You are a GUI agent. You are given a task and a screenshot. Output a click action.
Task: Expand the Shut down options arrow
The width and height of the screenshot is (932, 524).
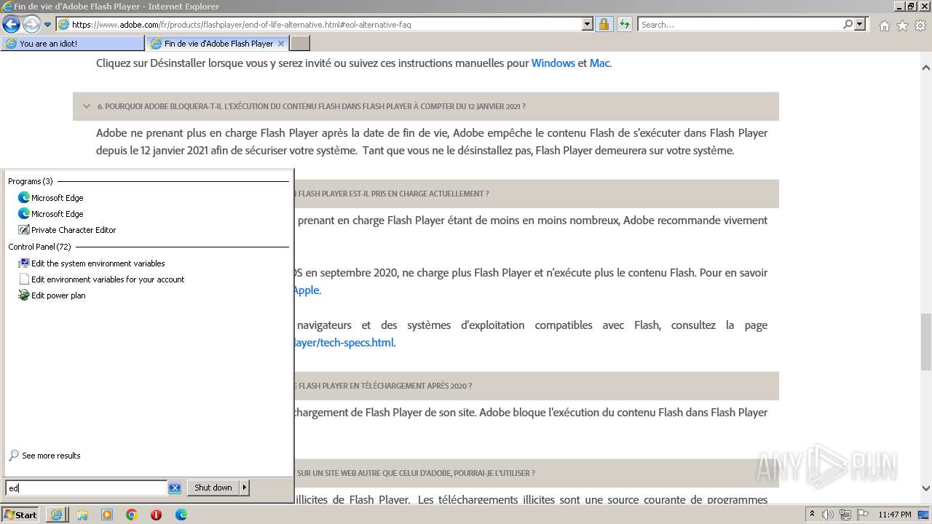245,488
